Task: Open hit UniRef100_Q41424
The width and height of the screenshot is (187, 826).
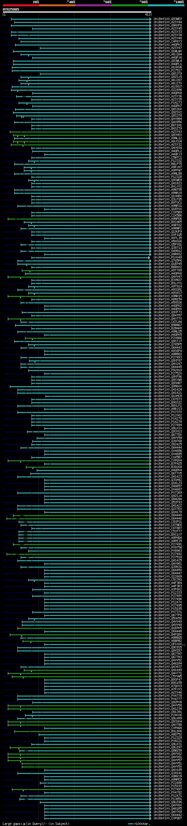Action: click(168, 390)
